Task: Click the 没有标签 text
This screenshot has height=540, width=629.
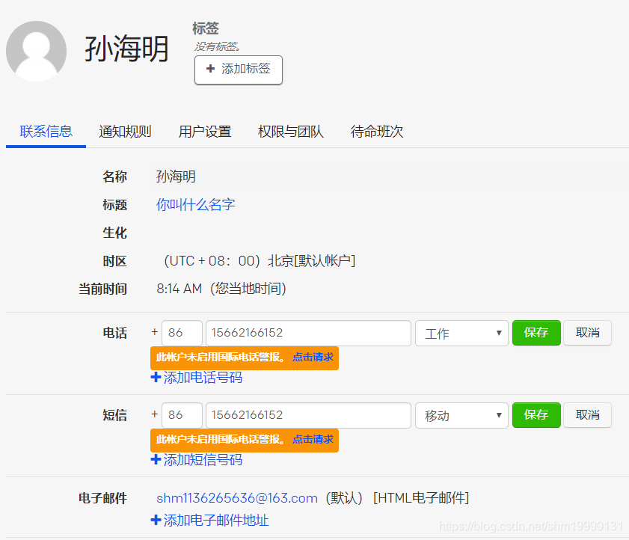Action: (217, 47)
